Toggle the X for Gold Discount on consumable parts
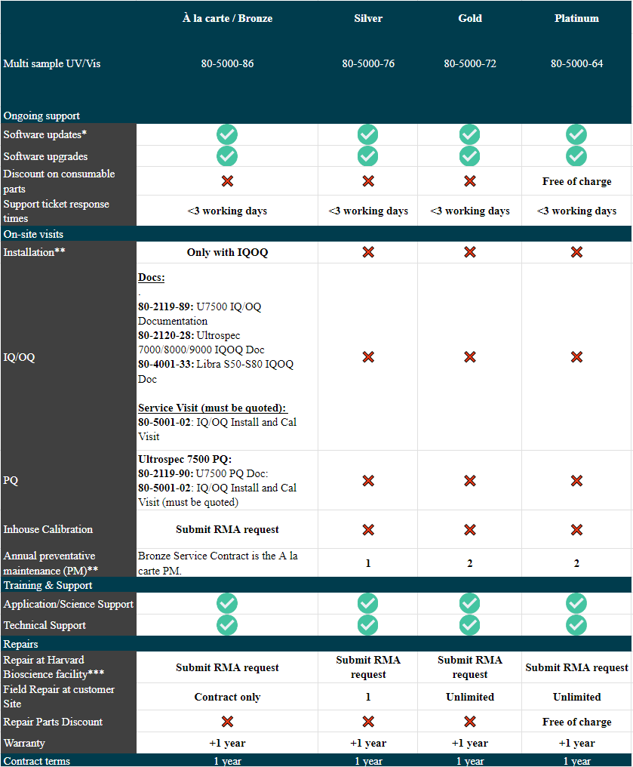Viewport: 633px width, 767px height. pyautogui.click(x=469, y=181)
